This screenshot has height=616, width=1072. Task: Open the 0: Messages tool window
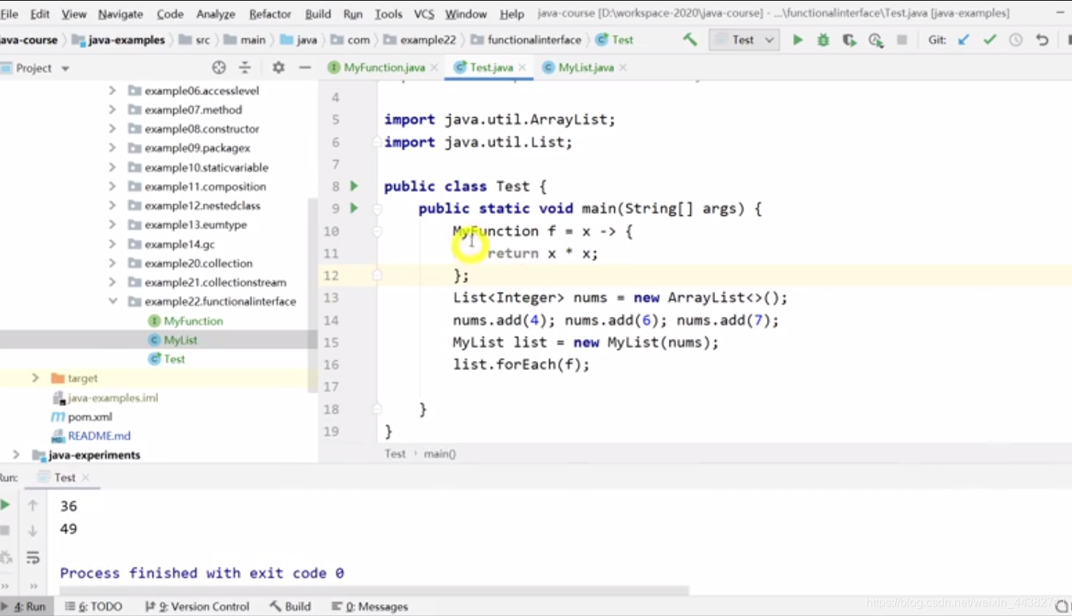click(369, 606)
